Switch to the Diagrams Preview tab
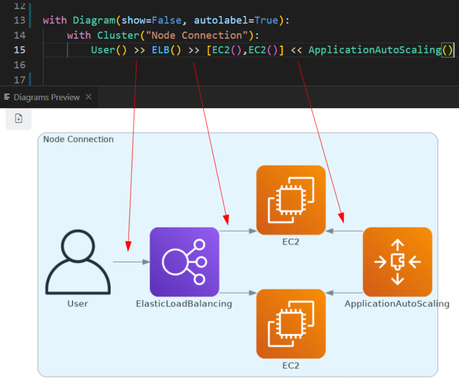Viewport: 459px width, 382px height. point(47,97)
